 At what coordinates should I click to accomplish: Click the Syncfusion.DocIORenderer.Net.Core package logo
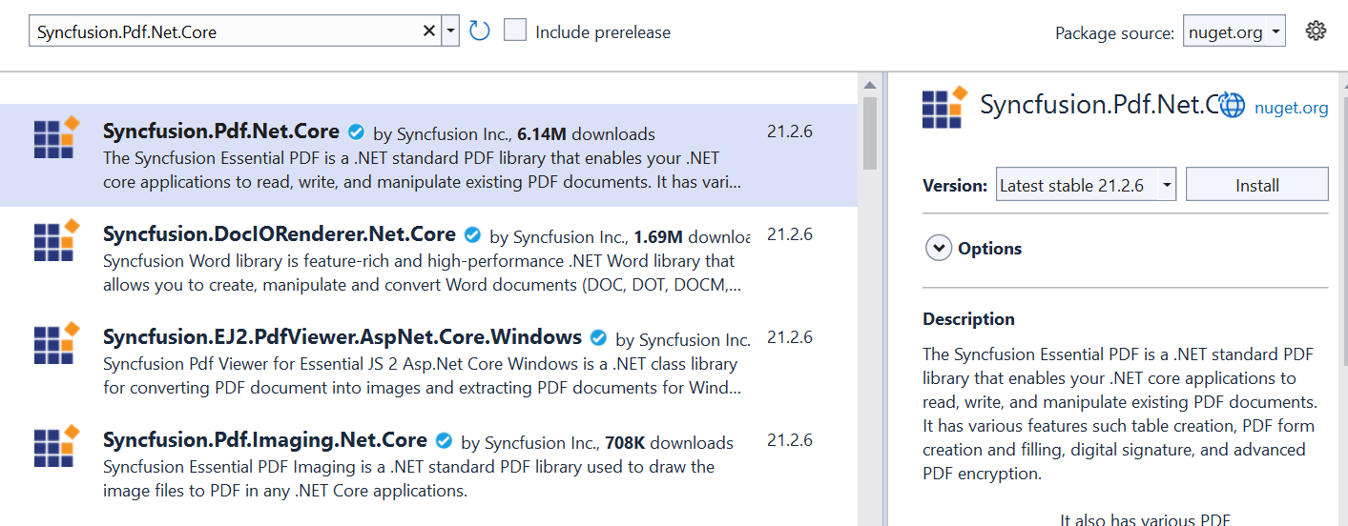pos(55,241)
